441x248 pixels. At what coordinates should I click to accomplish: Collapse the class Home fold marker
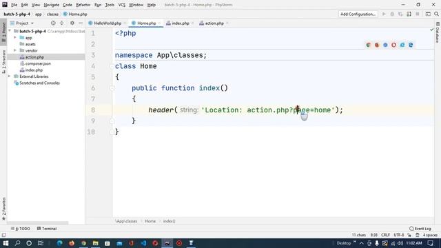pyautogui.click(x=112, y=66)
